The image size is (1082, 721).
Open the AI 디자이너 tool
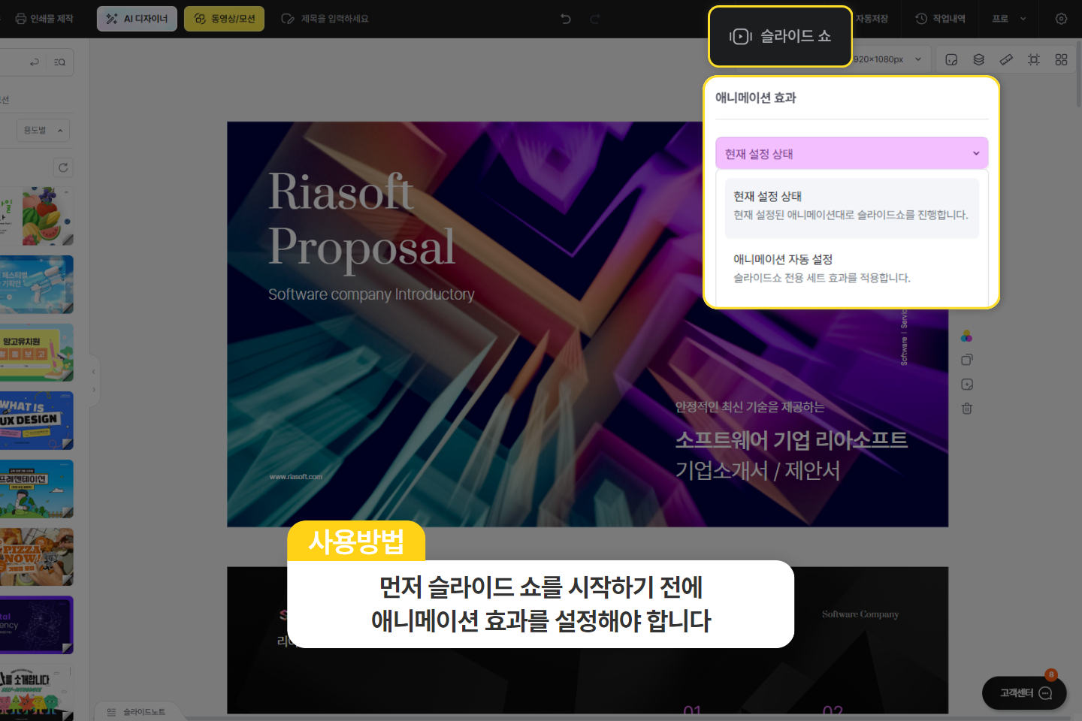point(137,19)
